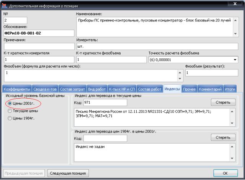
Task: Switch to the Сводка к-тов tab
Action: [x=45, y=89]
